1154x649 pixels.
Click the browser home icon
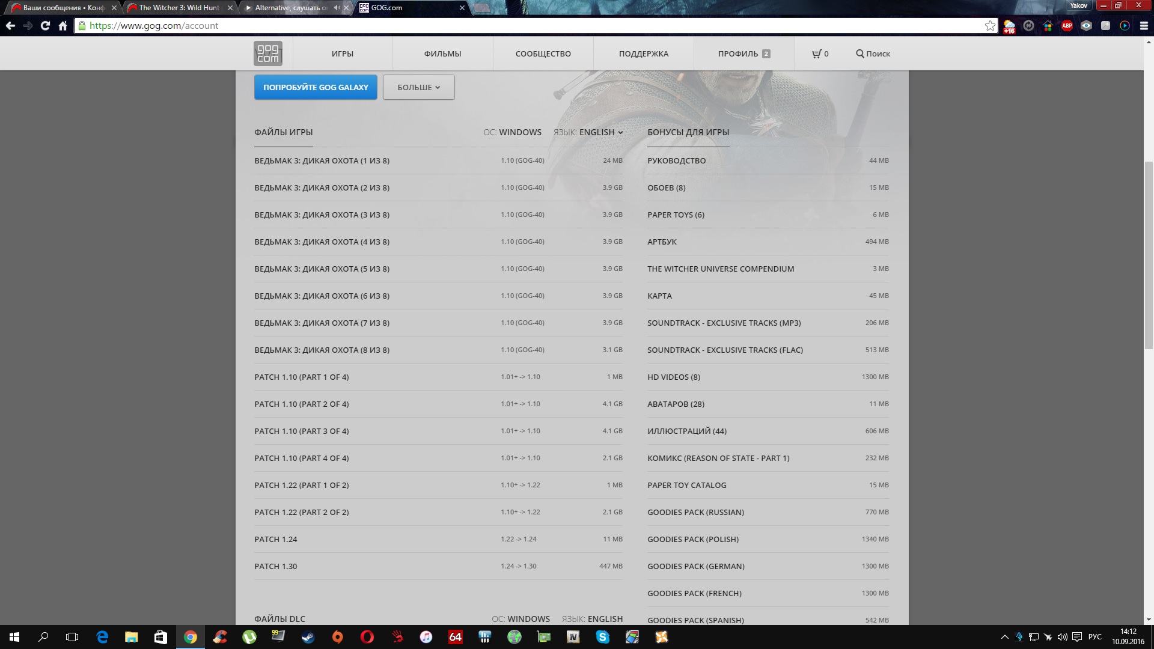(63, 26)
